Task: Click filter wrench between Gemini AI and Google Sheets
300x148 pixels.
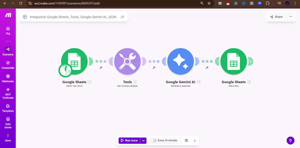Action: pos(207,68)
